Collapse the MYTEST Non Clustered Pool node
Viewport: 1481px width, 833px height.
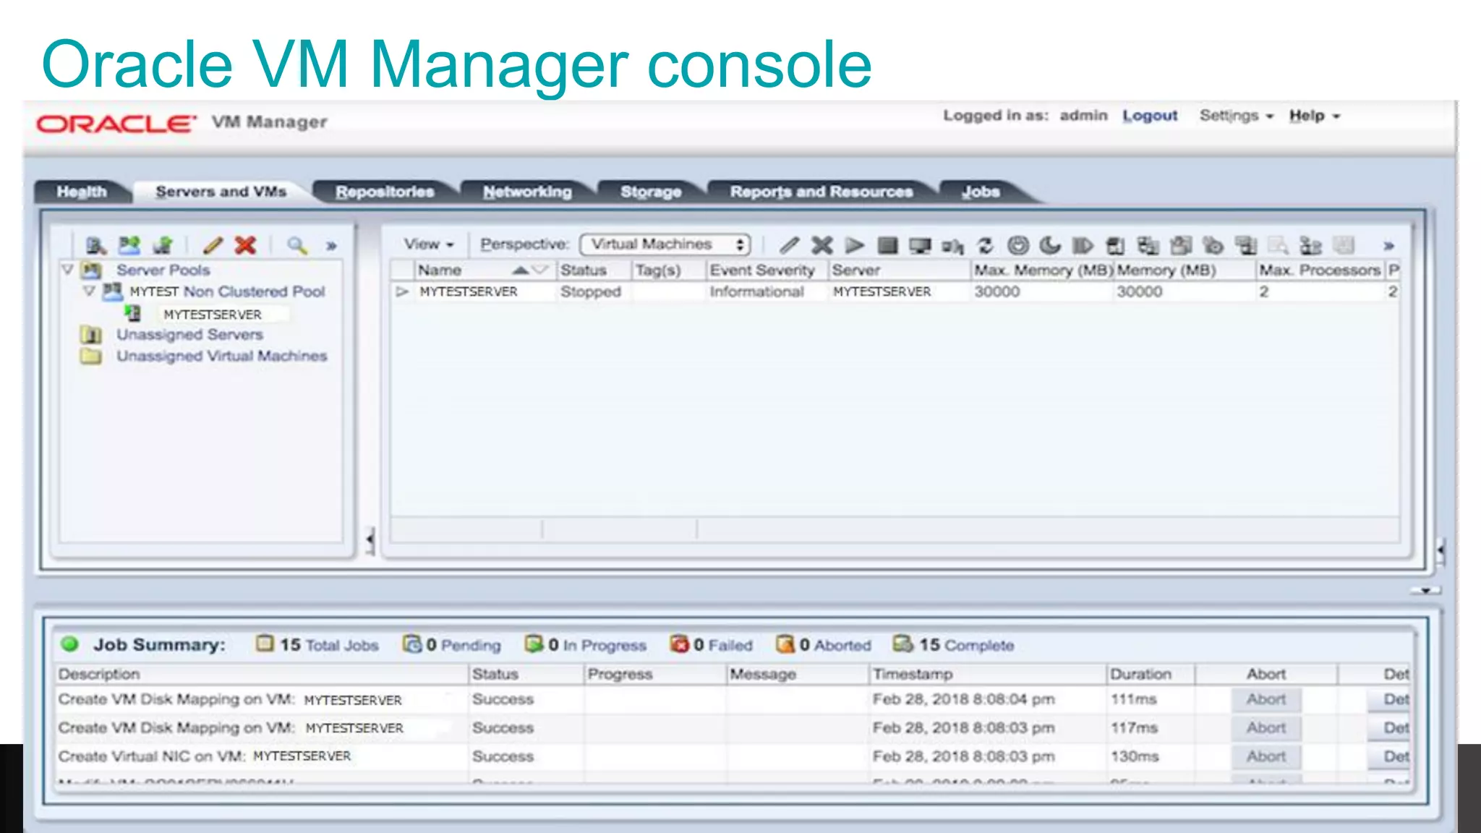tap(89, 291)
